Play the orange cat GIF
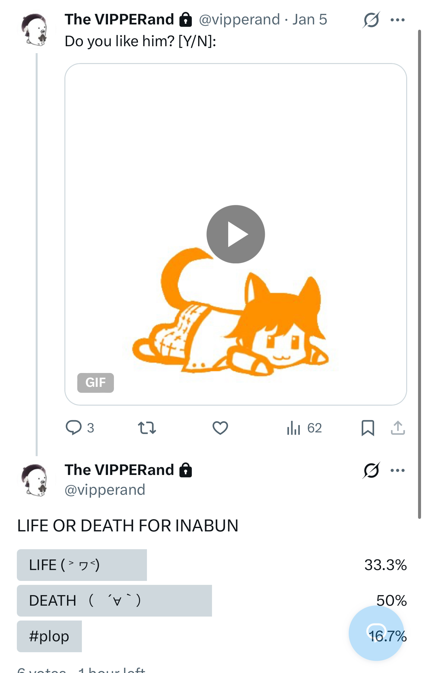 [235, 234]
